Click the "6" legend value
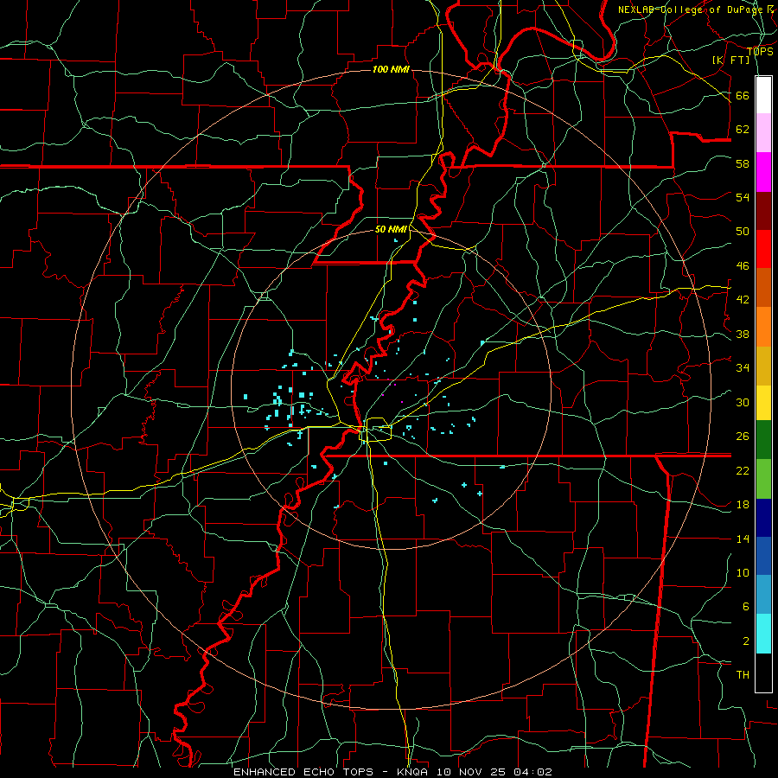 tap(746, 606)
